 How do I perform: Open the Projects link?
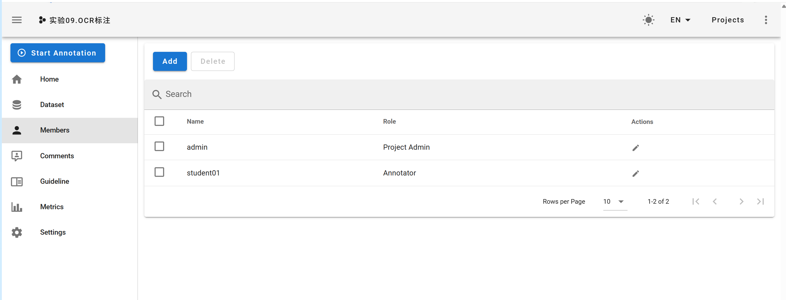(727, 20)
